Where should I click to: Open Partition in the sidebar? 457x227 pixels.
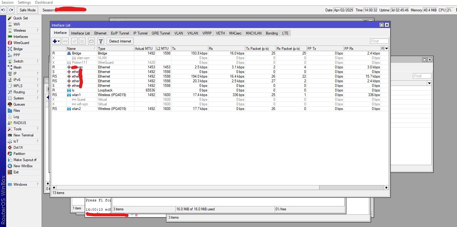[x=19, y=154]
